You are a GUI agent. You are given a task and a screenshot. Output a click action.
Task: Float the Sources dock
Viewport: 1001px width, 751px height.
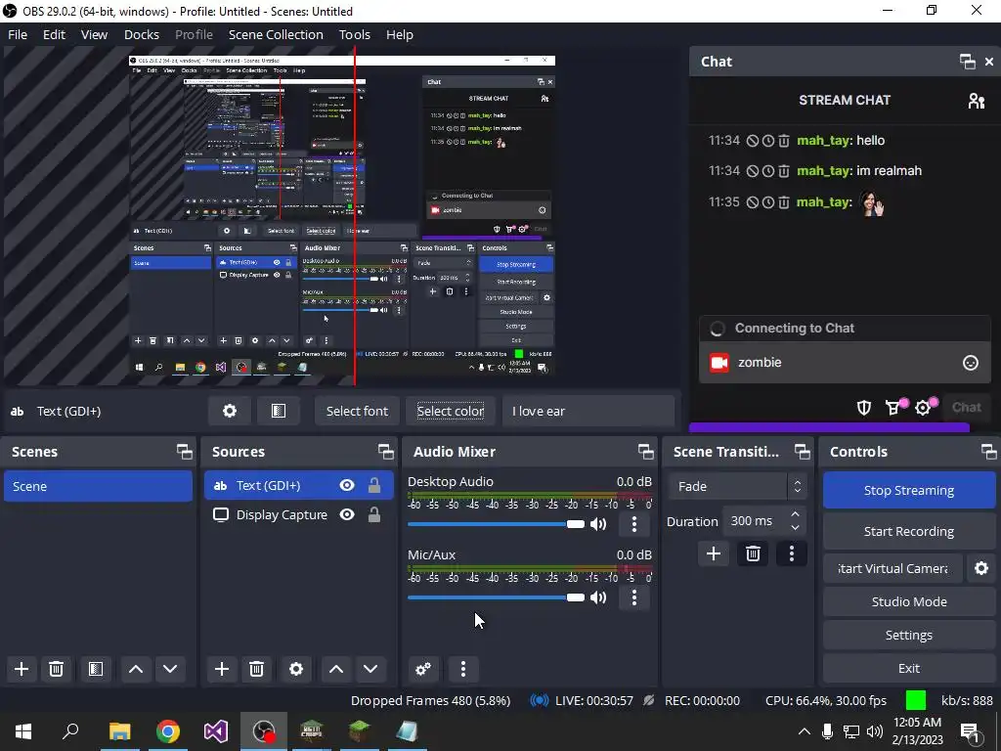click(x=385, y=452)
